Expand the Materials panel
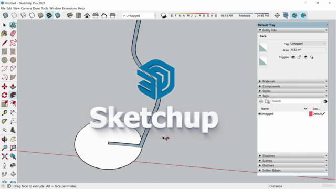 point(260,81)
